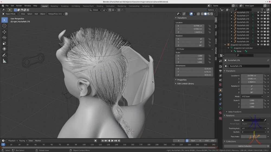Expand the Delta Transform panel
This screenshot has width=271, height=152.
pos(234,112)
